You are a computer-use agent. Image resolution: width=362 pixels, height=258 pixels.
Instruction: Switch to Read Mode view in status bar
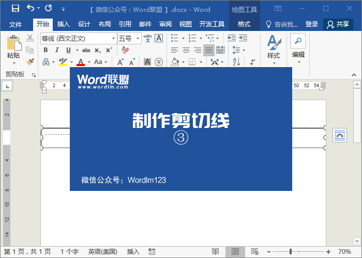(x=216, y=252)
